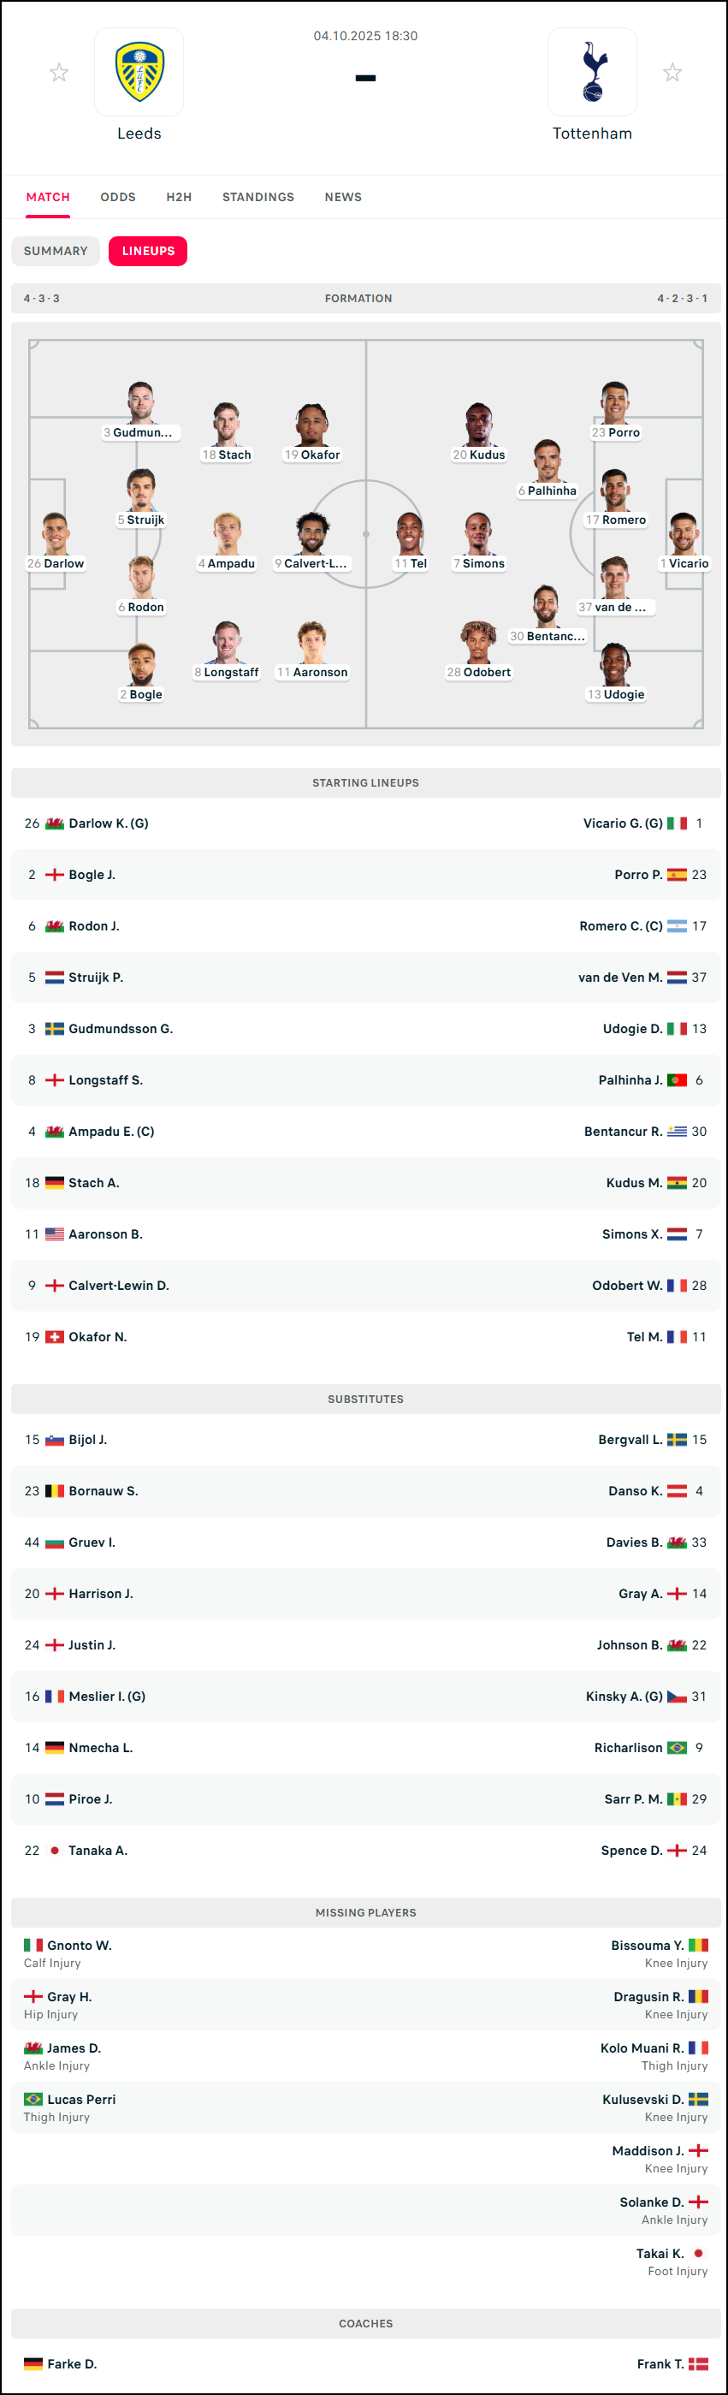Open coach Farke D.
Image resolution: width=728 pixels, height=2395 pixels.
pyautogui.click(x=72, y=2363)
